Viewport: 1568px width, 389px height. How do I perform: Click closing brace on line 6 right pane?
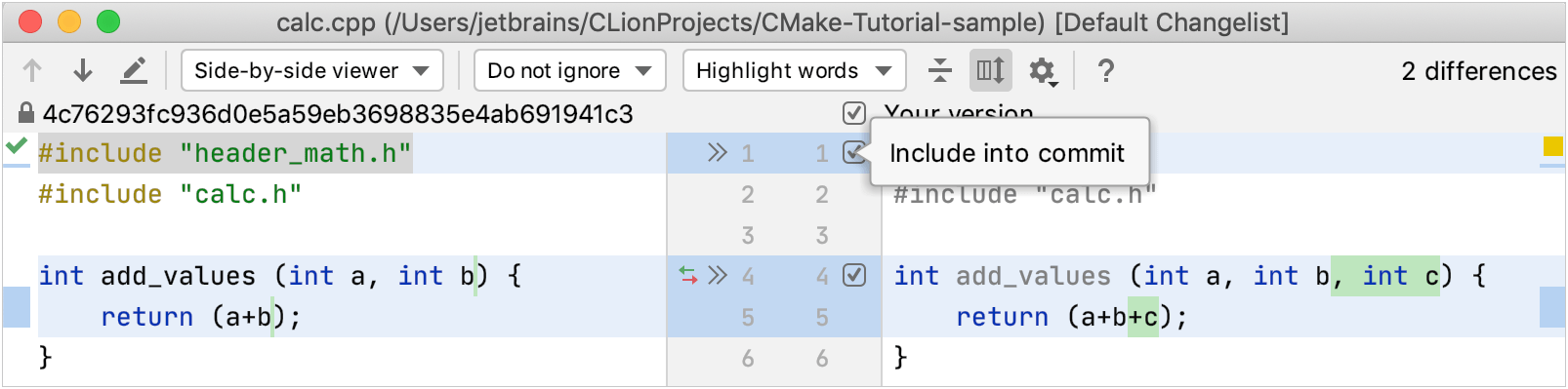(x=900, y=358)
